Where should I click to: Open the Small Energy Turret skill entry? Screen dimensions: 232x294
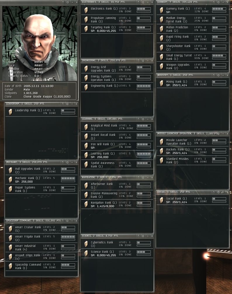click(x=192, y=57)
